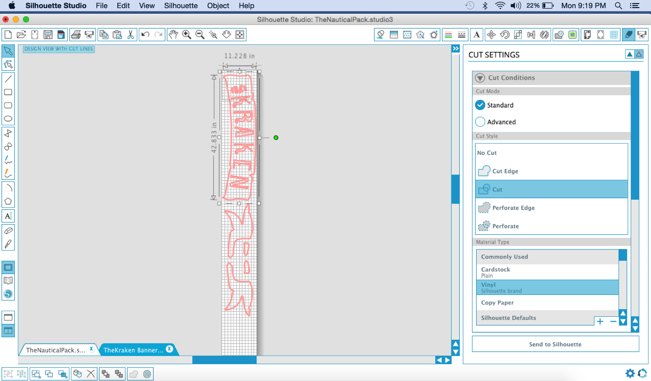The image size is (651, 381).
Task: Choose the Draw a Line tool
Action: tap(8, 79)
